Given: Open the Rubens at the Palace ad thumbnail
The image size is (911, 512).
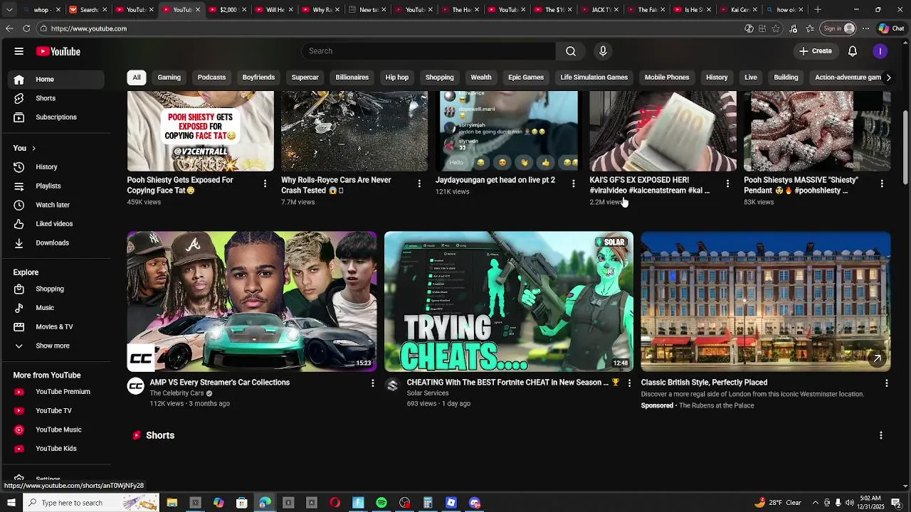Looking at the screenshot, I should pos(766,302).
